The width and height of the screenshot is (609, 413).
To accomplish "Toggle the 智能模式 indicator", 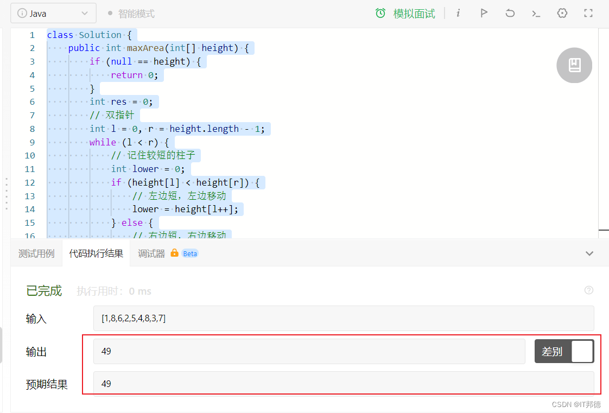I will pos(131,14).
